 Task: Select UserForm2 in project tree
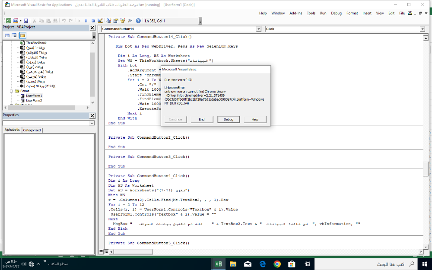pos(34,101)
